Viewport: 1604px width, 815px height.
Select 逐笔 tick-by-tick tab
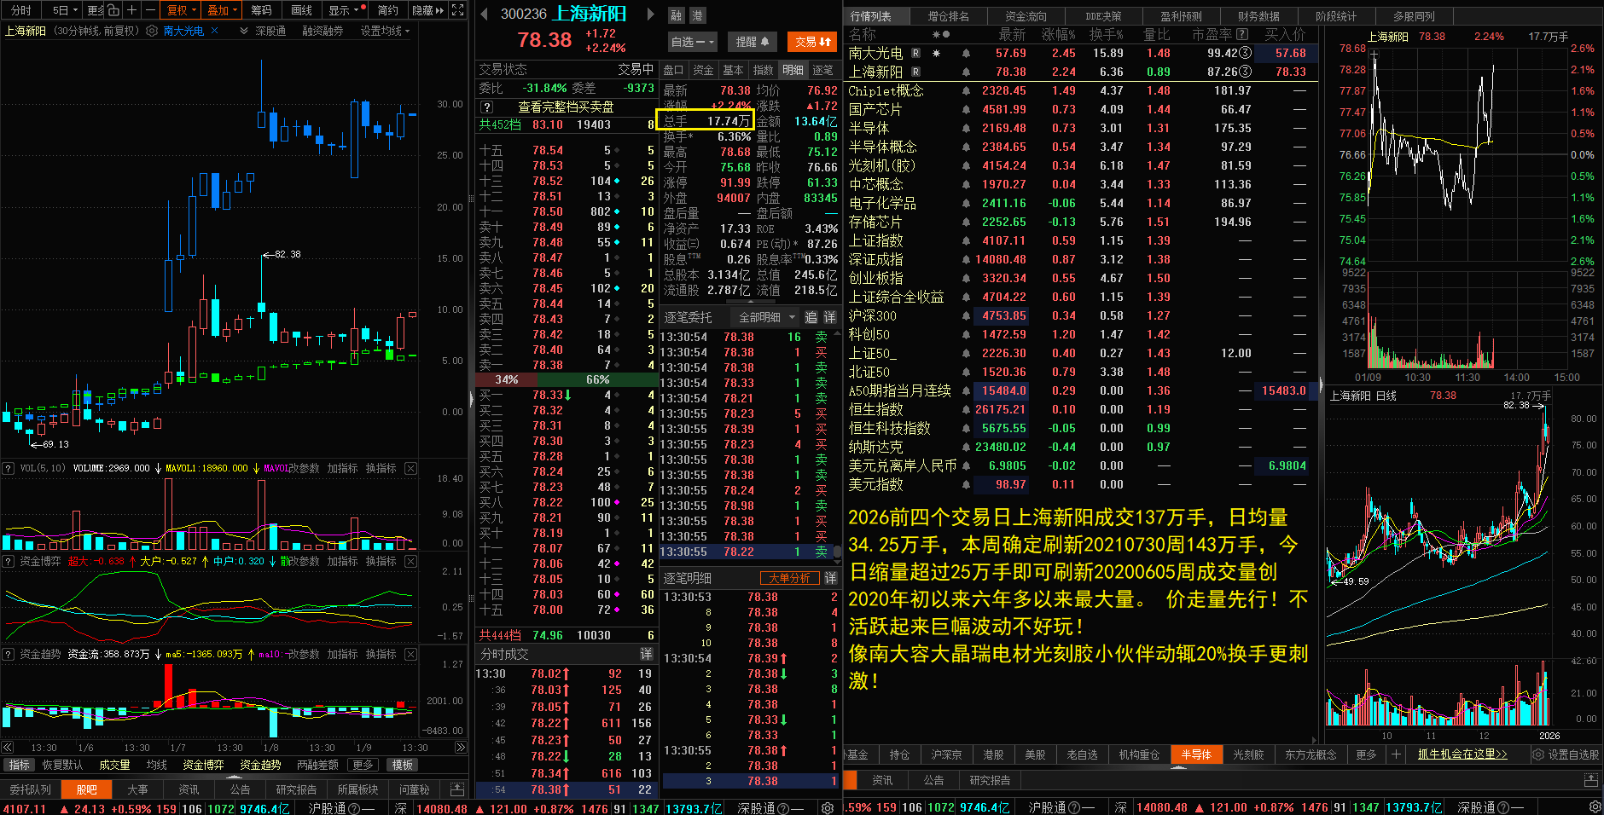[x=822, y=70]
